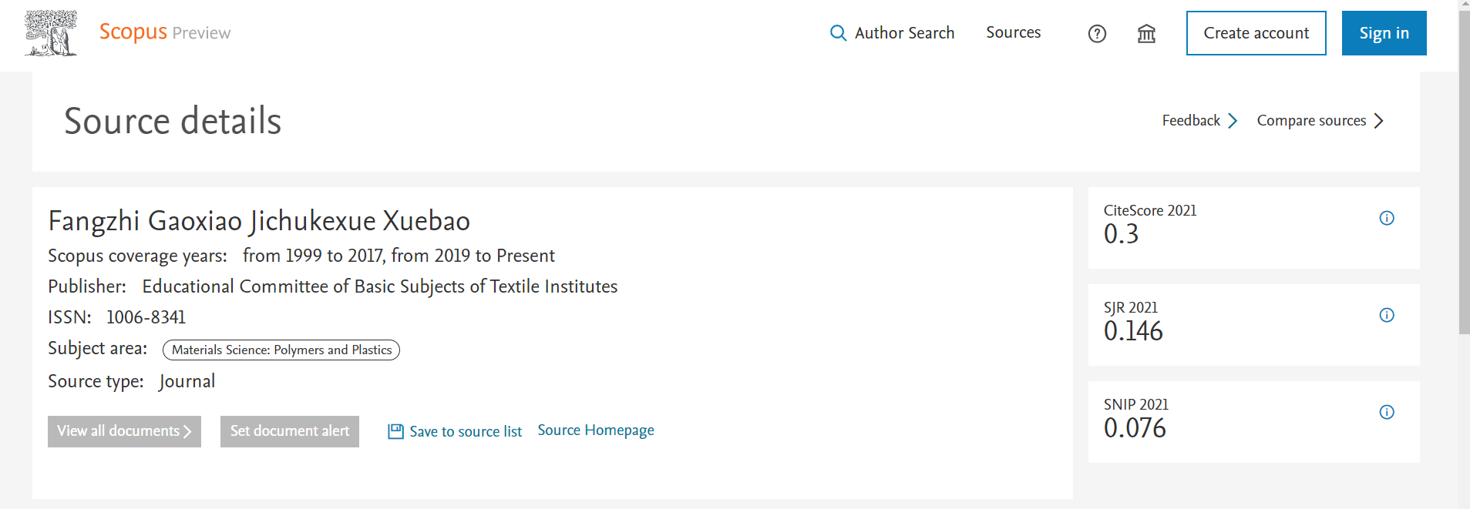Show CiteScore 2021 info icon

[x=1386, y=218]
